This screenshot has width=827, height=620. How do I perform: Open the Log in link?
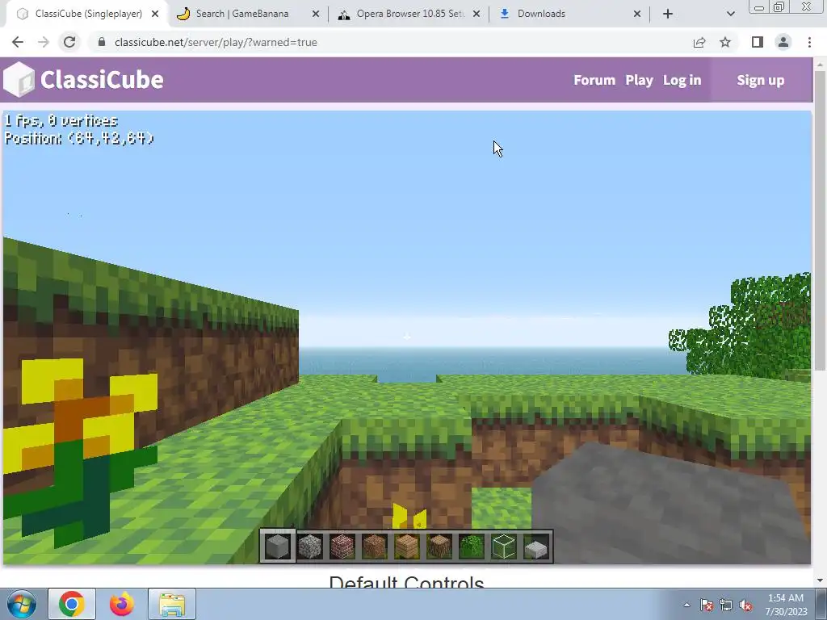[x=682, y=80]
